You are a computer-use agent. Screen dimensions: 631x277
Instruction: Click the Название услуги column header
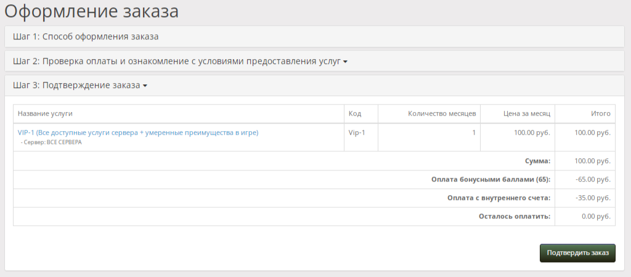(x=45, y=114)
